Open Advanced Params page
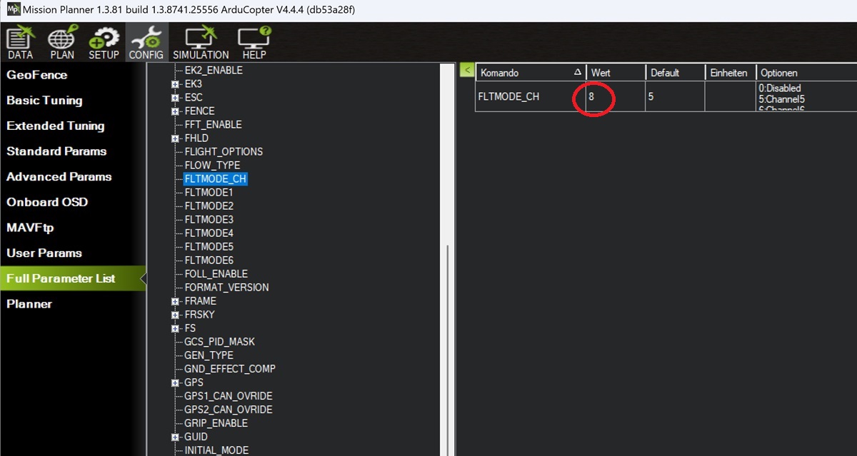 click(59, 177)
